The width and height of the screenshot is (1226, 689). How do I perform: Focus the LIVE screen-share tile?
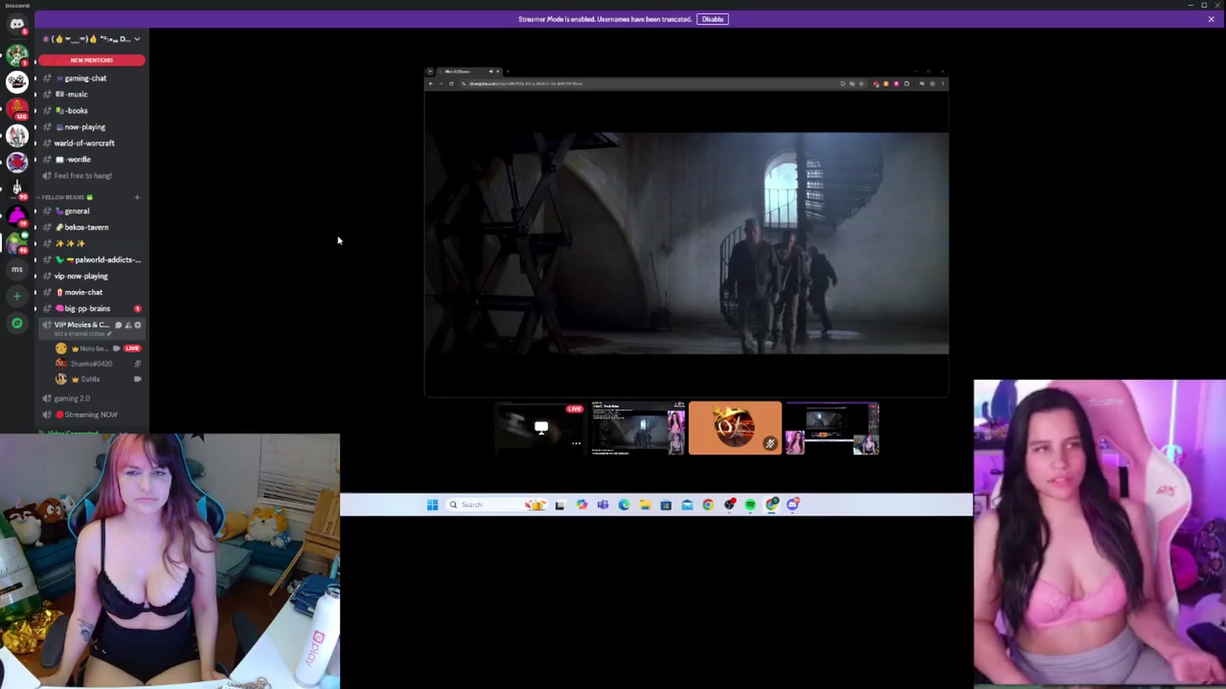(541, 427)
